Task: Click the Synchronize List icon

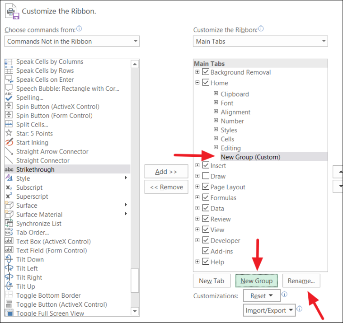Action: click(9, 223)
